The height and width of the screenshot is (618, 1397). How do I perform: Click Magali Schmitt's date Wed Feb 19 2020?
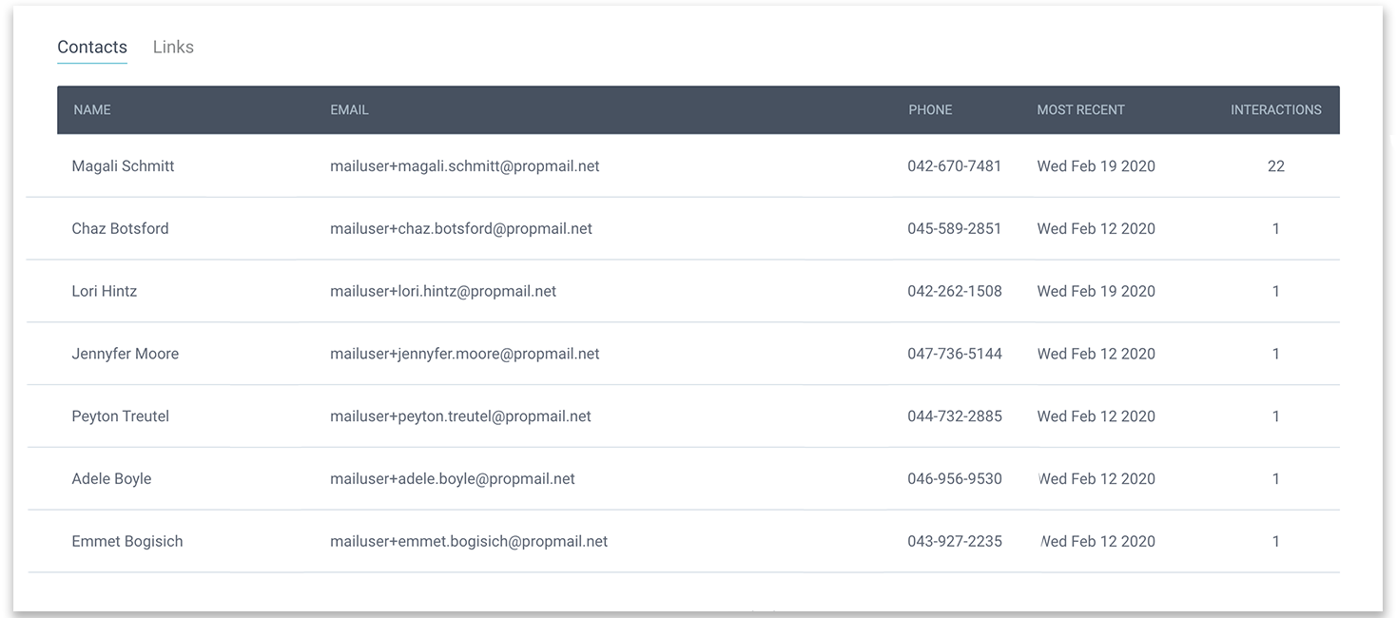coord(1096,166)
